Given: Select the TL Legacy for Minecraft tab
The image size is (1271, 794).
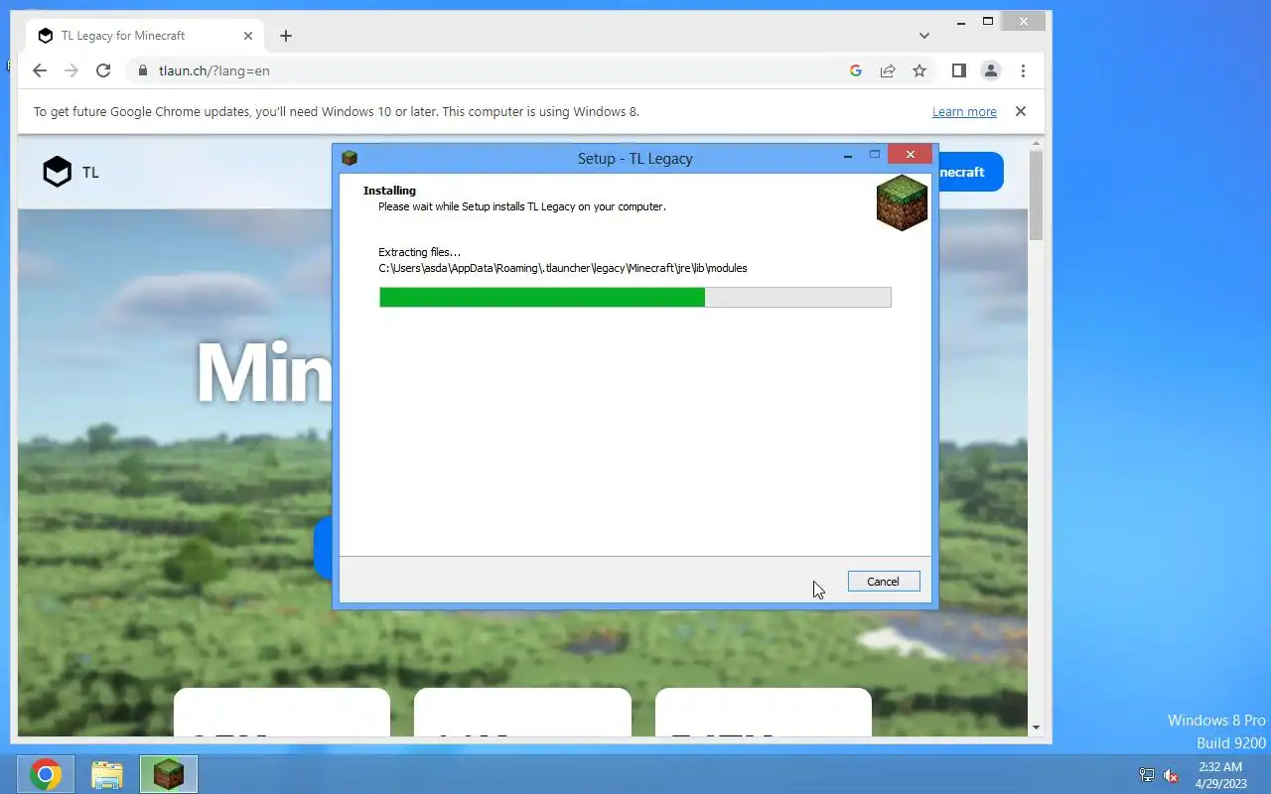Looking at the screenshot, I should (x=144, y=36).
